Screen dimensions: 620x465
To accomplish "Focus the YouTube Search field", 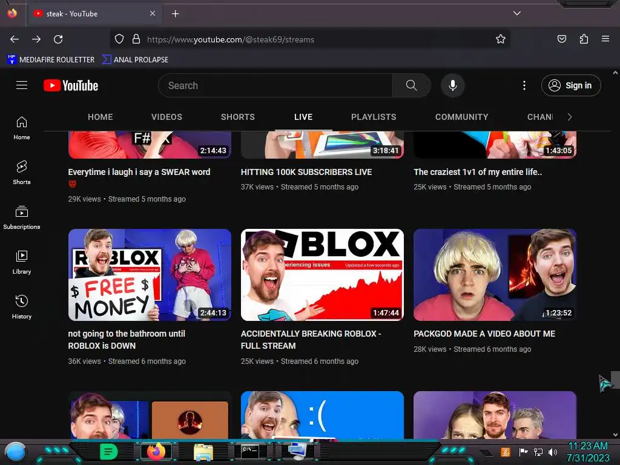I will coord(275,85).
